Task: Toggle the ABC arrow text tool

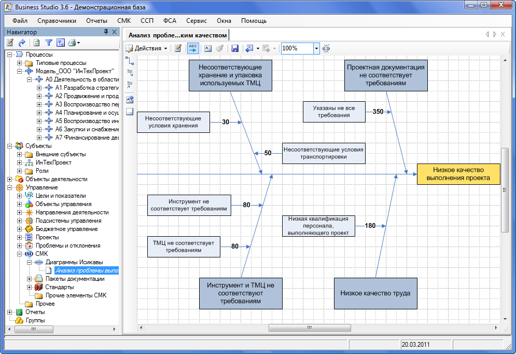Action: click(x=193, y=48)
